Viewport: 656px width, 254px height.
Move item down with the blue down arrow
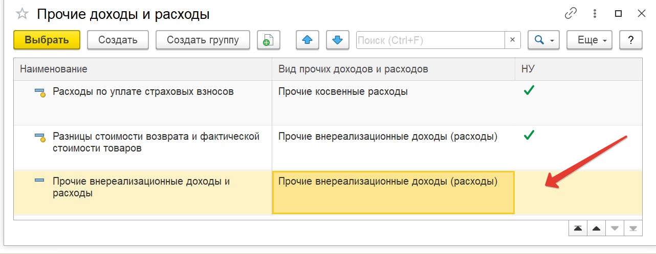pos(337,40)
